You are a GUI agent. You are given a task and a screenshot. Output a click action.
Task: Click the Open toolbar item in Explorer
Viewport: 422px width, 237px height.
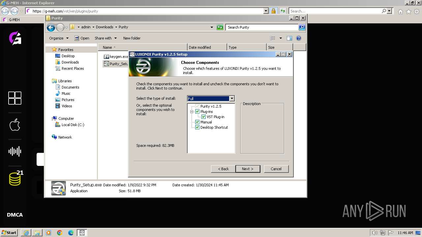[x=82, y=38]
